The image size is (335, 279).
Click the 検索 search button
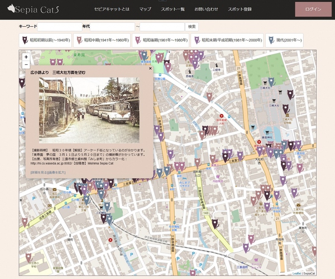coord(192,27)
